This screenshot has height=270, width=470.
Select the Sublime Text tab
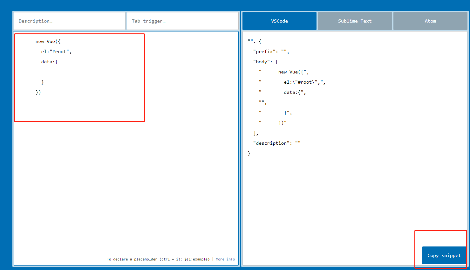coord(355,21)
